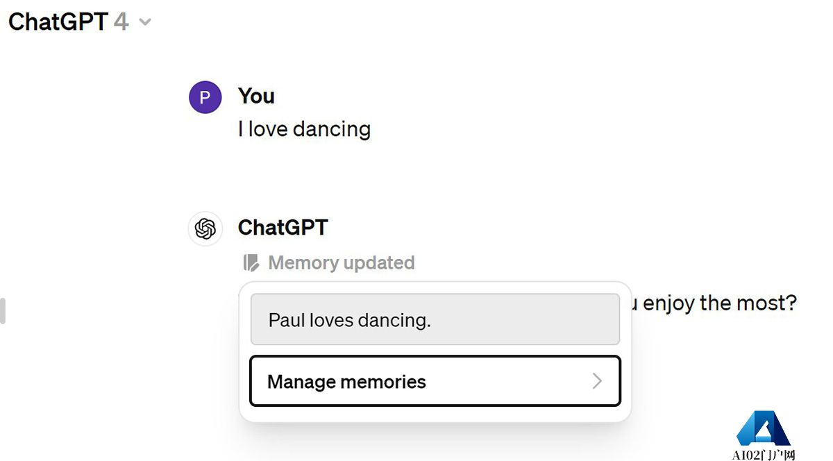Click the gray version number 4
The width and height of the screenshot is (833, 461).
point(121,22)
